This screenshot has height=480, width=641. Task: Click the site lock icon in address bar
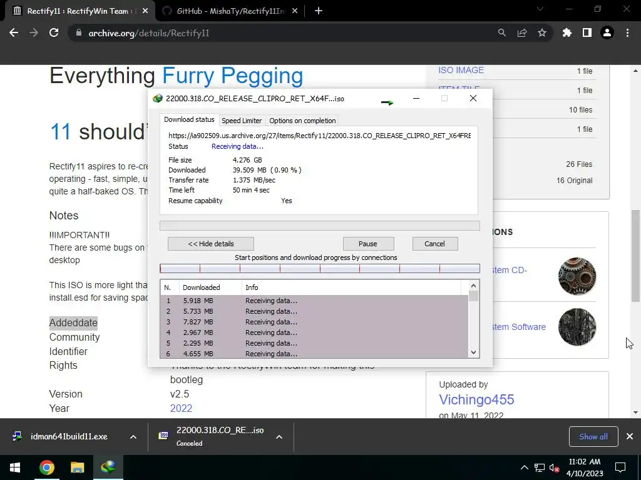pos(78,33)
